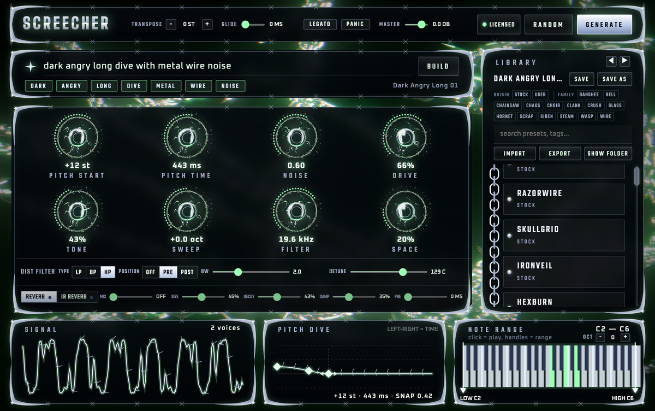The height and width of the screenshot is (411, 655).
Task: Click the LICENSED status badge
Action: [x=498, y=25]
